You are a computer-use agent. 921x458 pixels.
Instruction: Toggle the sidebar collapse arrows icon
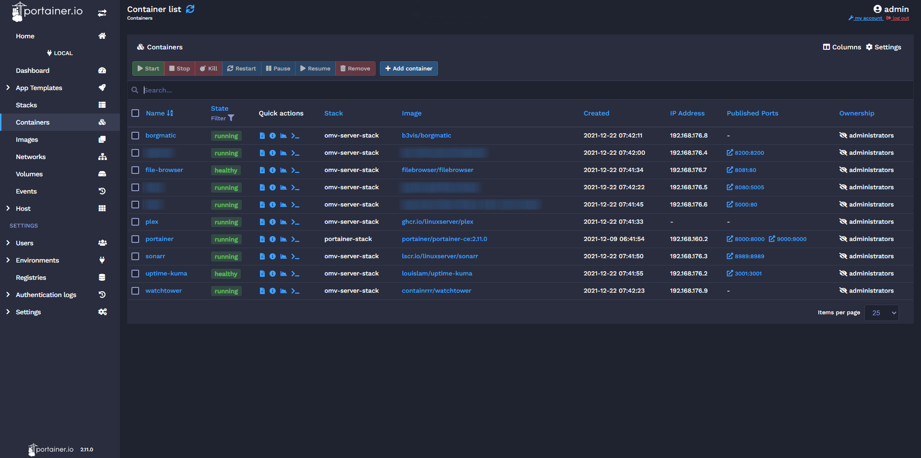[102, 13]
